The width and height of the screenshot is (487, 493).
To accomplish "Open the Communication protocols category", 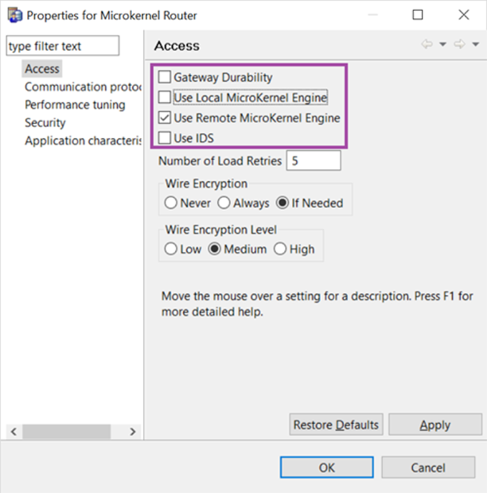I will click(83, 87).
